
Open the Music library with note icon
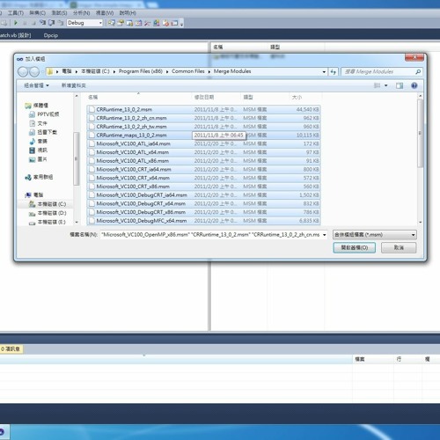click(x=33, y=141)
